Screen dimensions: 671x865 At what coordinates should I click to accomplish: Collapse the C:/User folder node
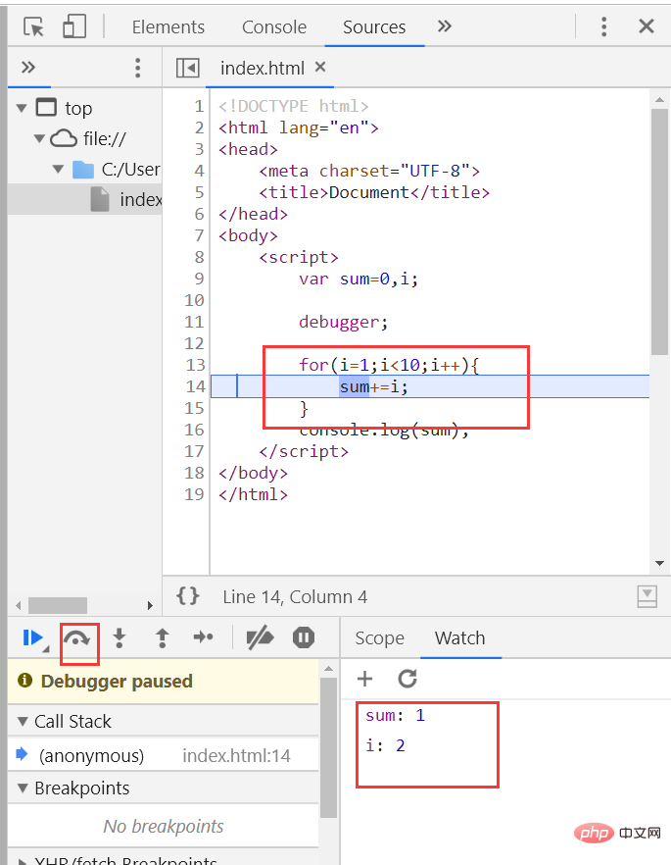pos(58,169)
